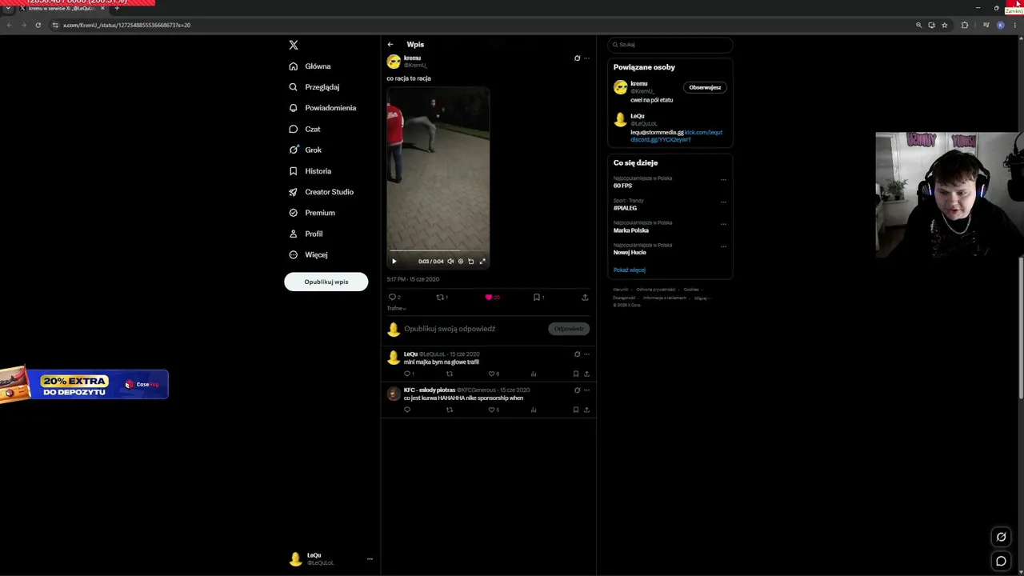Reply to kremu's post

393,298
